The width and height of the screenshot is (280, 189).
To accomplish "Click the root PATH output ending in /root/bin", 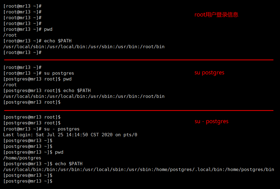I will click(84, 47).
